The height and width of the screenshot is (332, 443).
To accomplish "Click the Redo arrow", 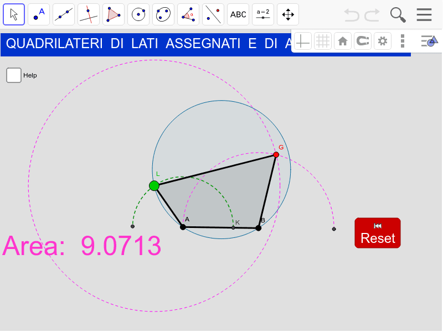I will pyautogui.click(x=372, y=15).
